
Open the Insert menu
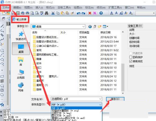(39, 7)
